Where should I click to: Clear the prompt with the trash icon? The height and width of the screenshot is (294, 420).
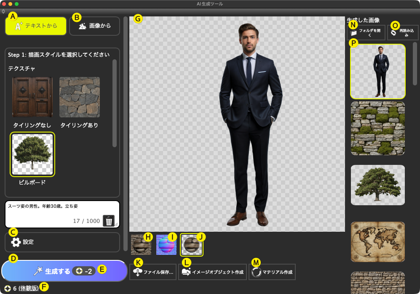click(109, 220)
